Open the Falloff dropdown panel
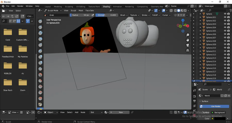 click(156, 15)
